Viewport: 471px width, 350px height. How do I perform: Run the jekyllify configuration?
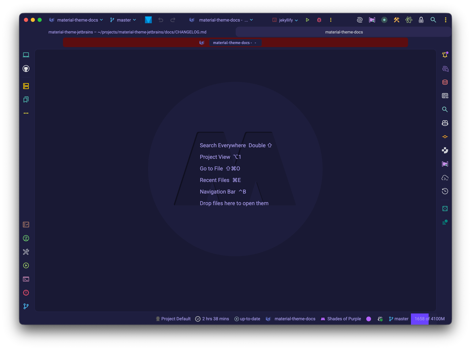coord(307,20)
